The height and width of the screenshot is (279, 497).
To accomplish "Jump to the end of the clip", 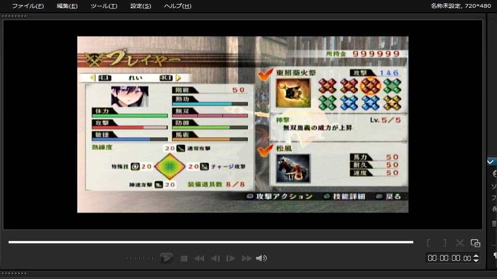I will [246, 258].
